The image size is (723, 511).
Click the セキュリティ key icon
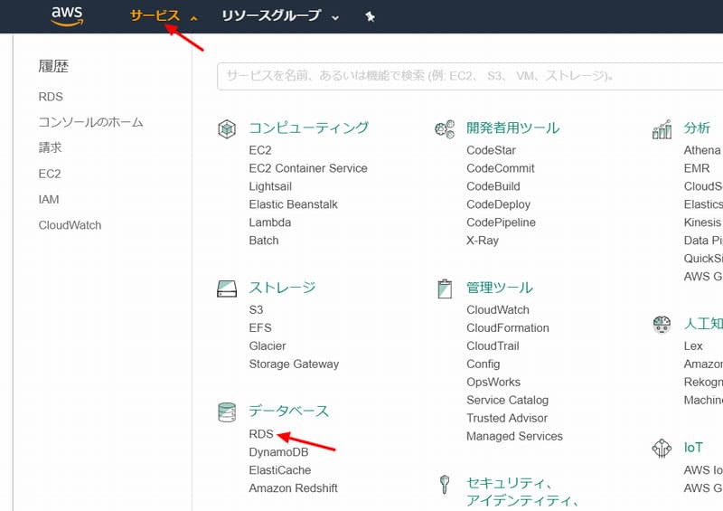(444, 485)
